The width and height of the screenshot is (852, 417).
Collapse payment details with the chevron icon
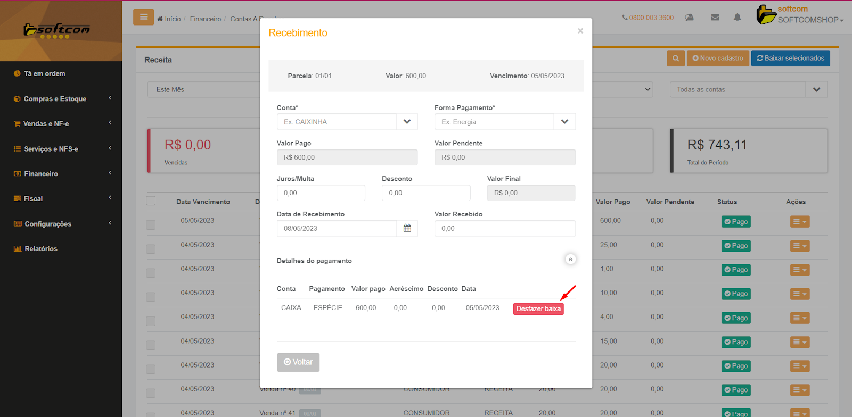coord(570,260)
